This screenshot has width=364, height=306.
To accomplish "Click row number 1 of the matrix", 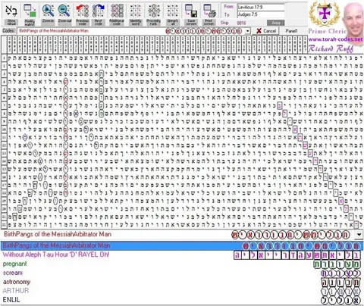I will (x=4, y=58).
